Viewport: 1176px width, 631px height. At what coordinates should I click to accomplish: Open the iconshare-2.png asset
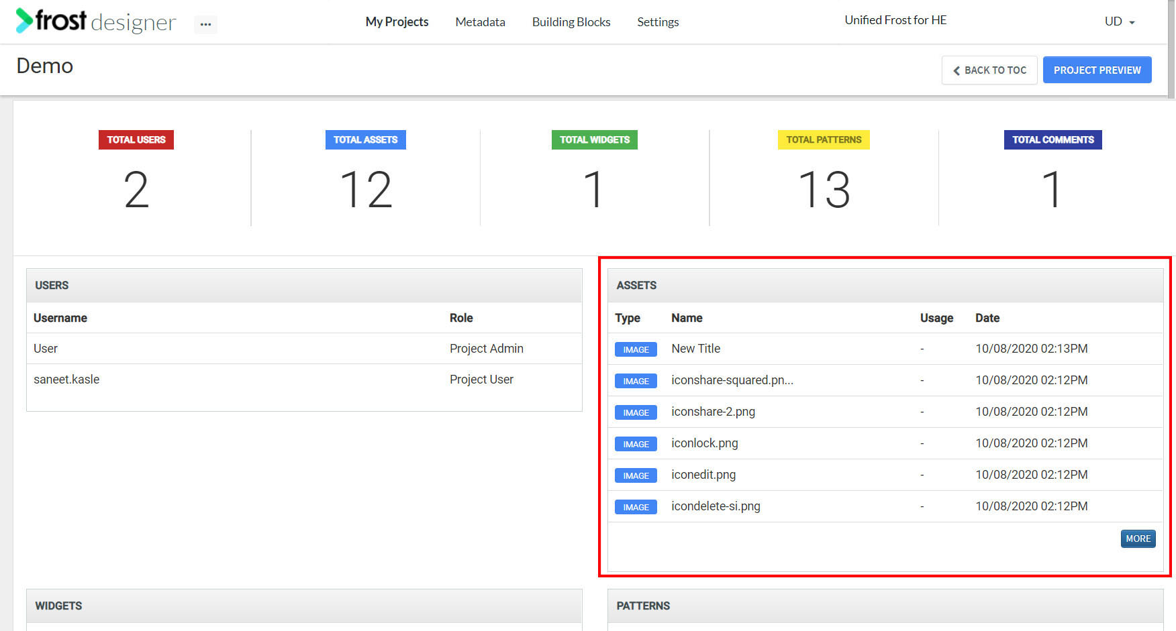pos(713,412)
